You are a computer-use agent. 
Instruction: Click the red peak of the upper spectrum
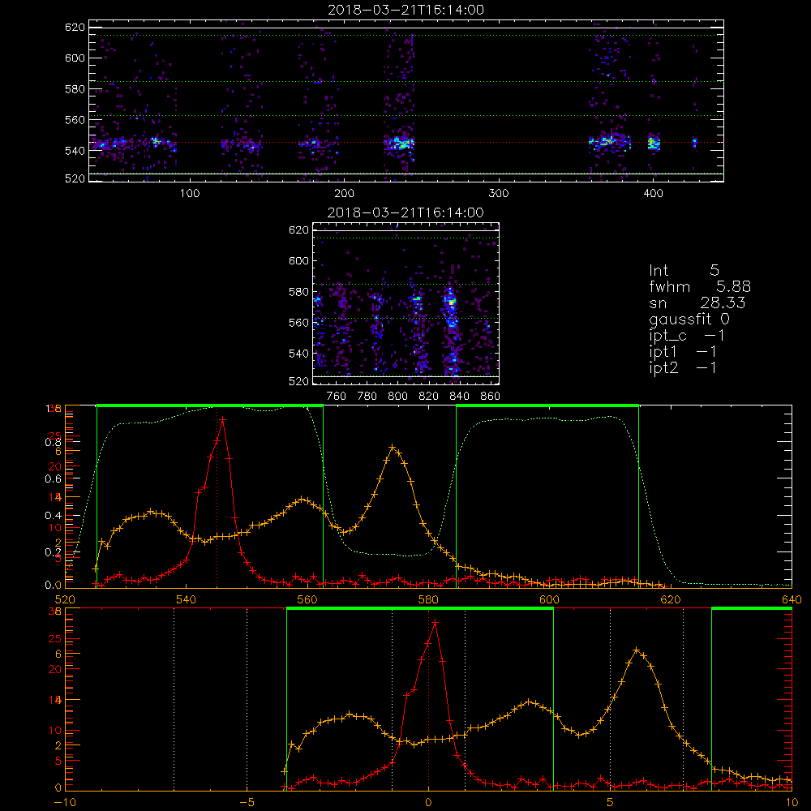click(222, 420)
